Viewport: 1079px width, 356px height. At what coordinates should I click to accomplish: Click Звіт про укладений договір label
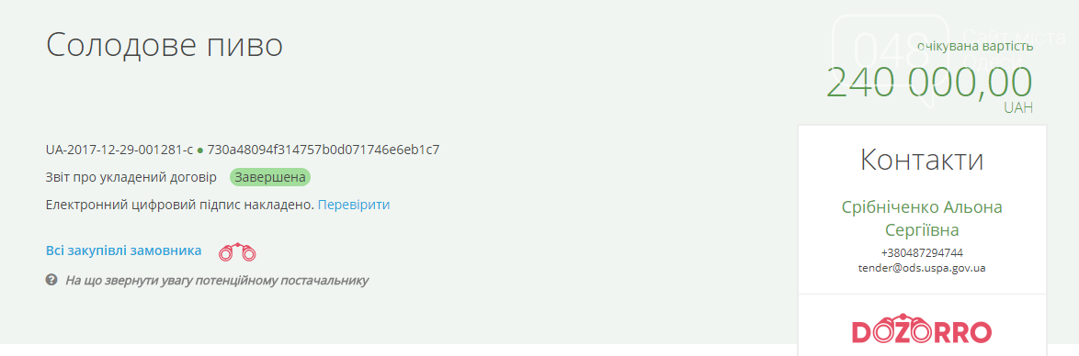[131, 177]
